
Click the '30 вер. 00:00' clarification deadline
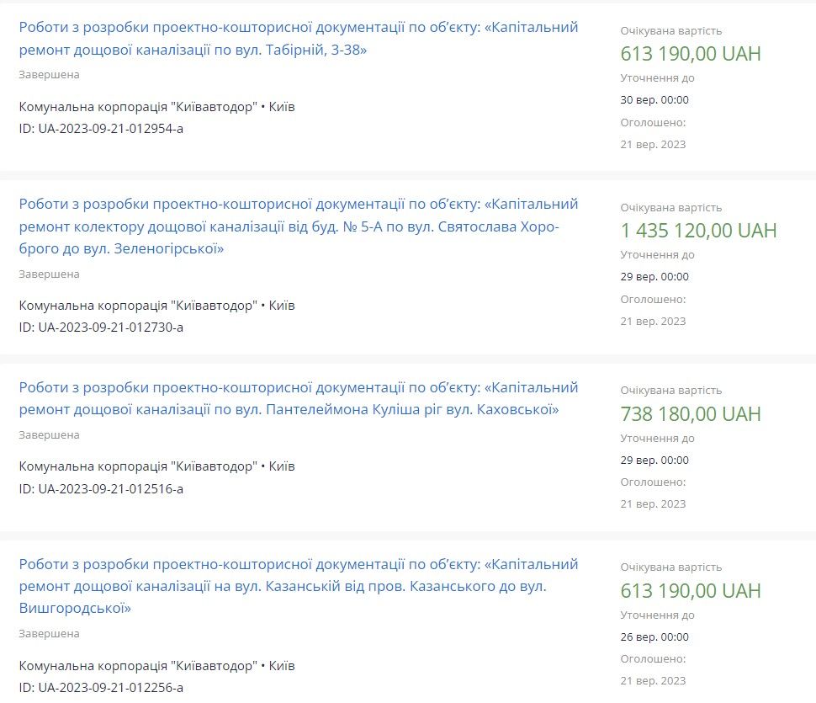(654, 100)
